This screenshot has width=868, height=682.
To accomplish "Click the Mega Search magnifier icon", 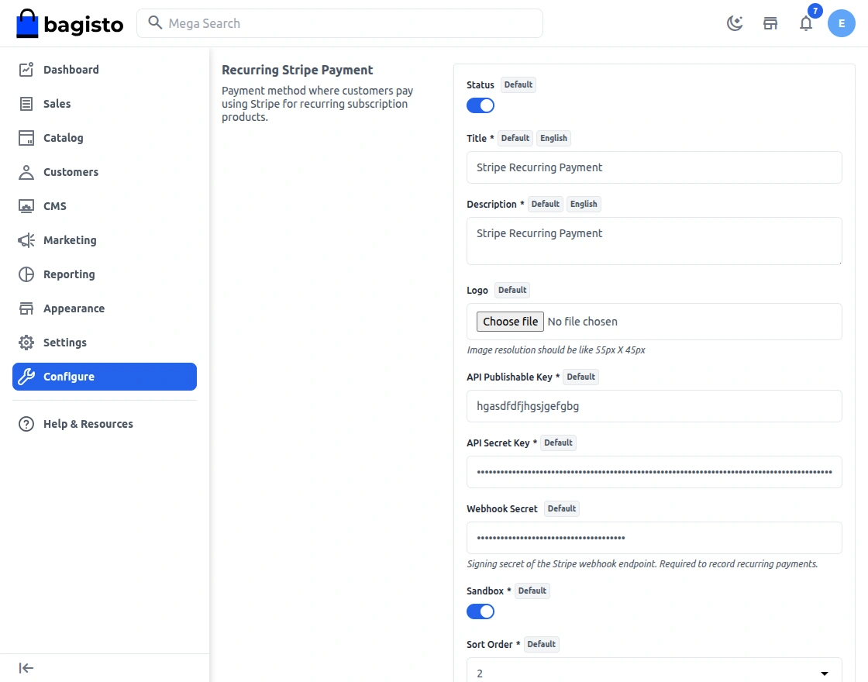I will [155, 22].
